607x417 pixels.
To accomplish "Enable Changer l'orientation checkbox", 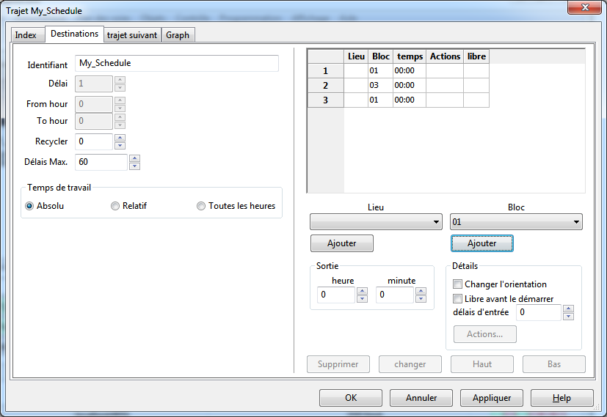I will 457,284.
